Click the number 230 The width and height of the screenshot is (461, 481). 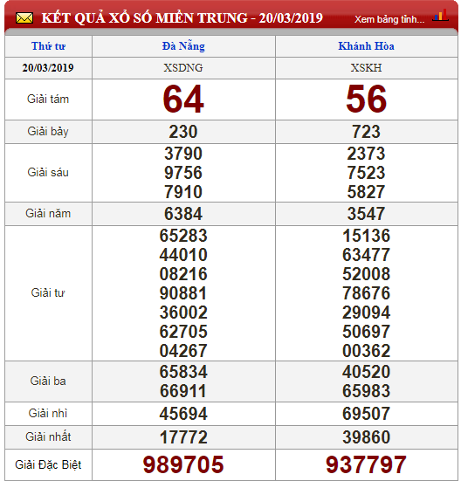tap(183, 132)
